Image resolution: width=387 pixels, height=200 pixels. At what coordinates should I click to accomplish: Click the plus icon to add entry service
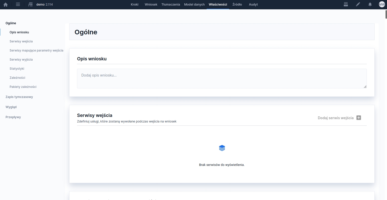359,118
